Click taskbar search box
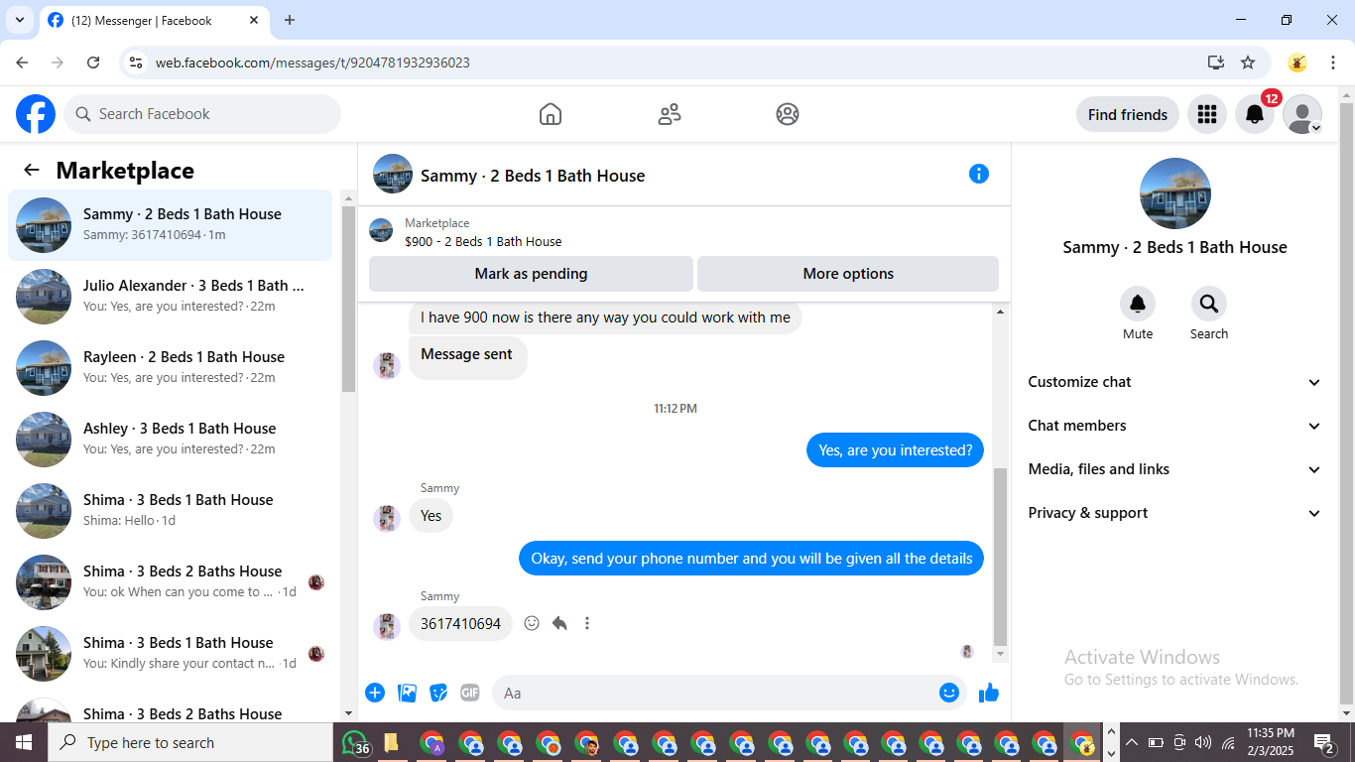 [x=189, y=742]
